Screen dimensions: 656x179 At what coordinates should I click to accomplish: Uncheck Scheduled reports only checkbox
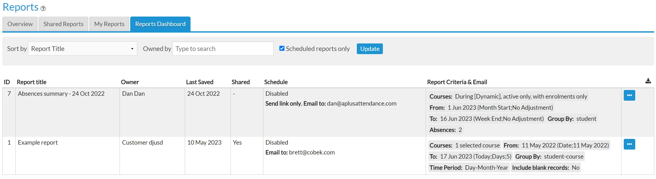[x=282, y=48]
